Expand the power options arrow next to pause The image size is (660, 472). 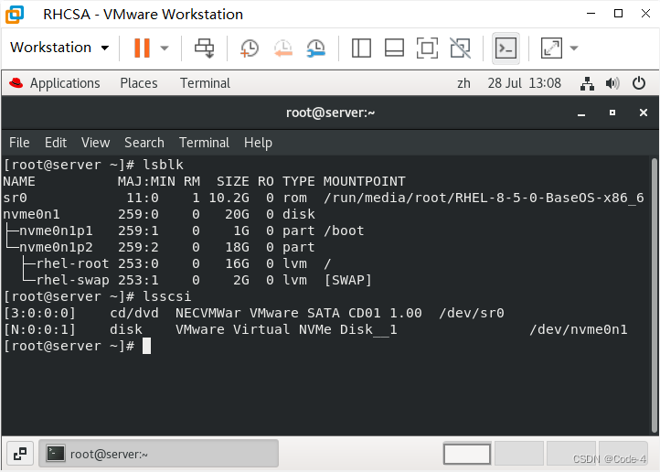(165, 48)
